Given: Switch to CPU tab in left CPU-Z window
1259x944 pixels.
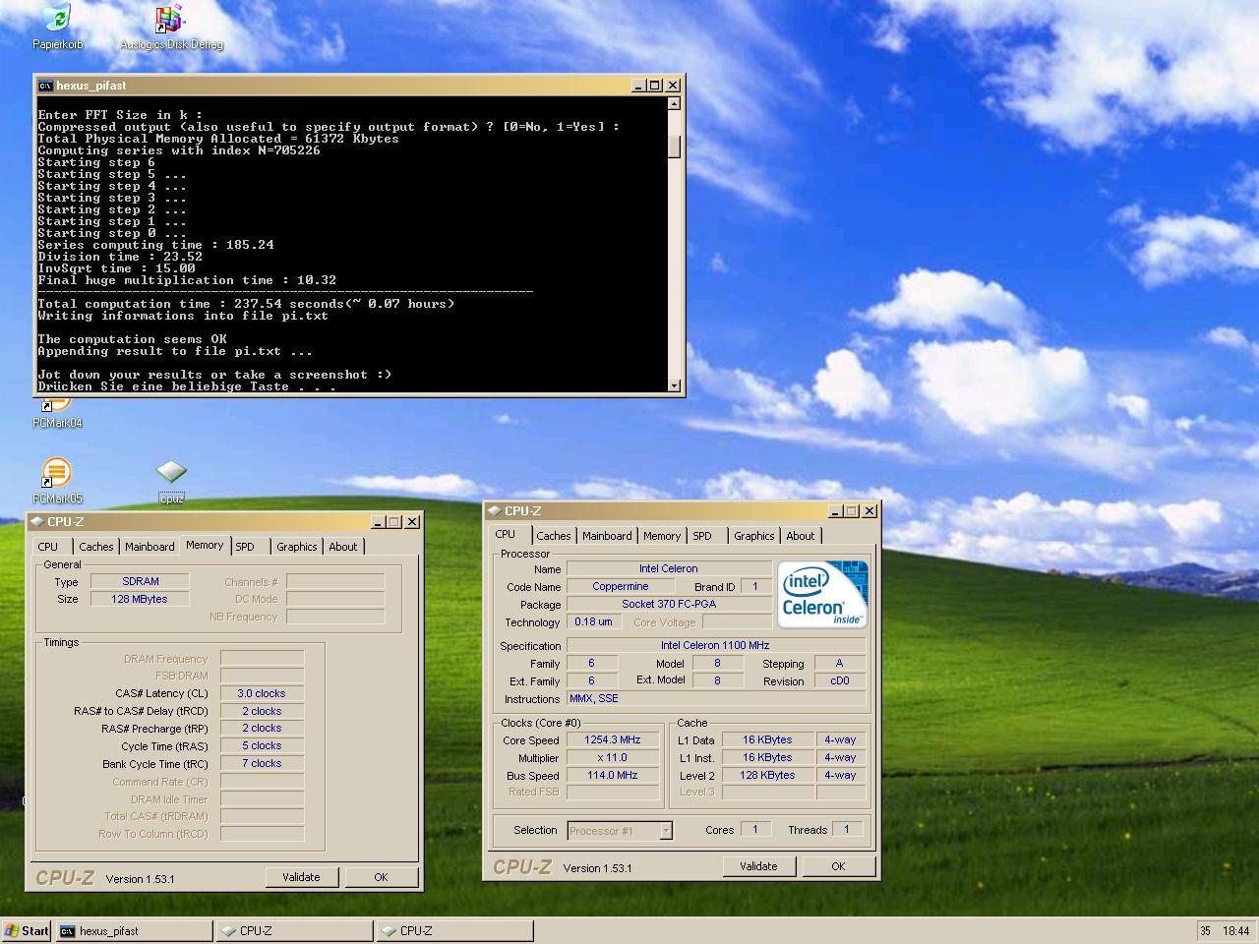Looking at the screenshot, I should click(48, 547).
